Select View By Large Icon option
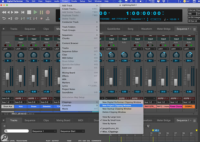 coord(121,117)
